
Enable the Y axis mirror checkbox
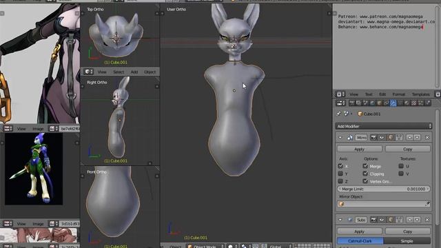coord(340,174)
